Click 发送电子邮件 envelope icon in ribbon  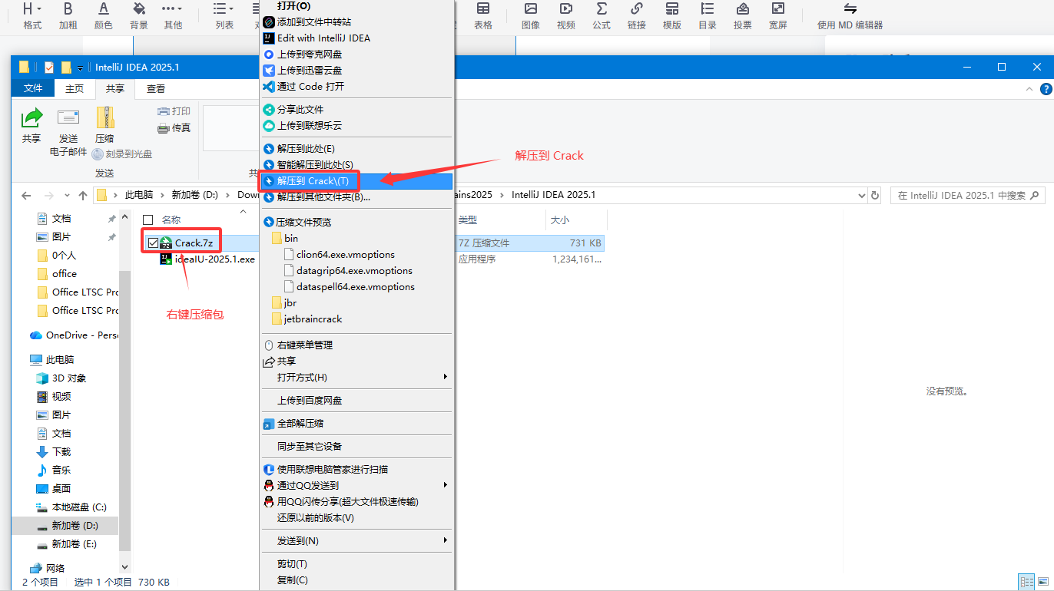[x=68, y=117]
